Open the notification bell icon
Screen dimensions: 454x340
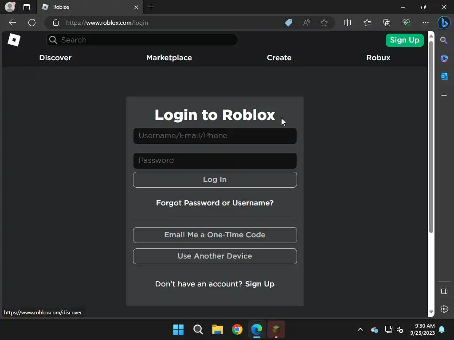pos(442,329)
